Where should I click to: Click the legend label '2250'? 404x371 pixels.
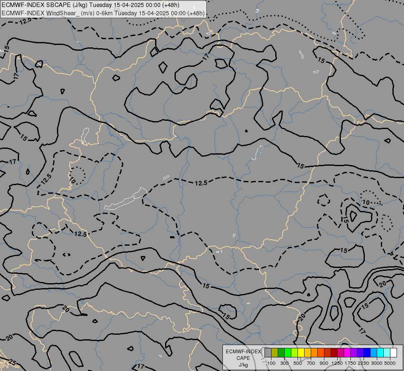(363, 363)
